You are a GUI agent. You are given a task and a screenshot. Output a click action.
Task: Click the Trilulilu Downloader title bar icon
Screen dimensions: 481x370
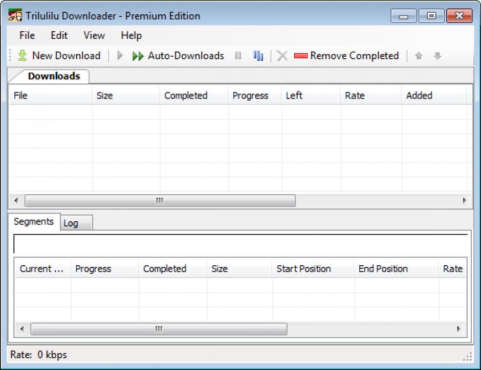[15, 15]
